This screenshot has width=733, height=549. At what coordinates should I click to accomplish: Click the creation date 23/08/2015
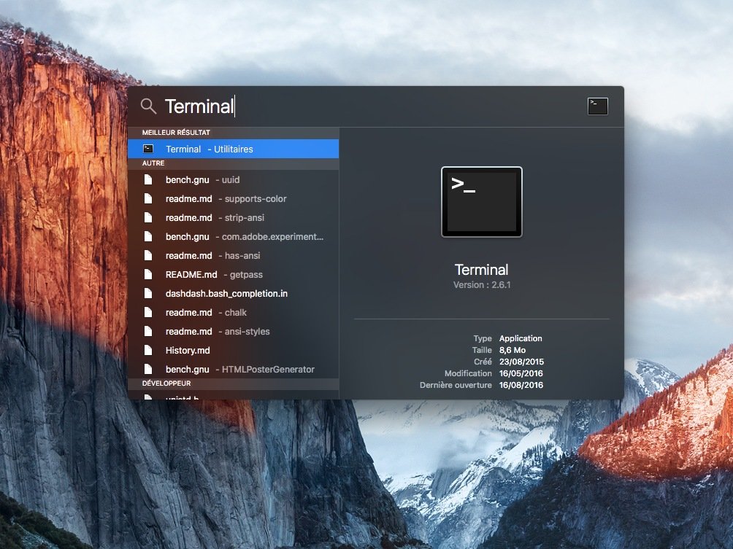(x=522, y=362)
